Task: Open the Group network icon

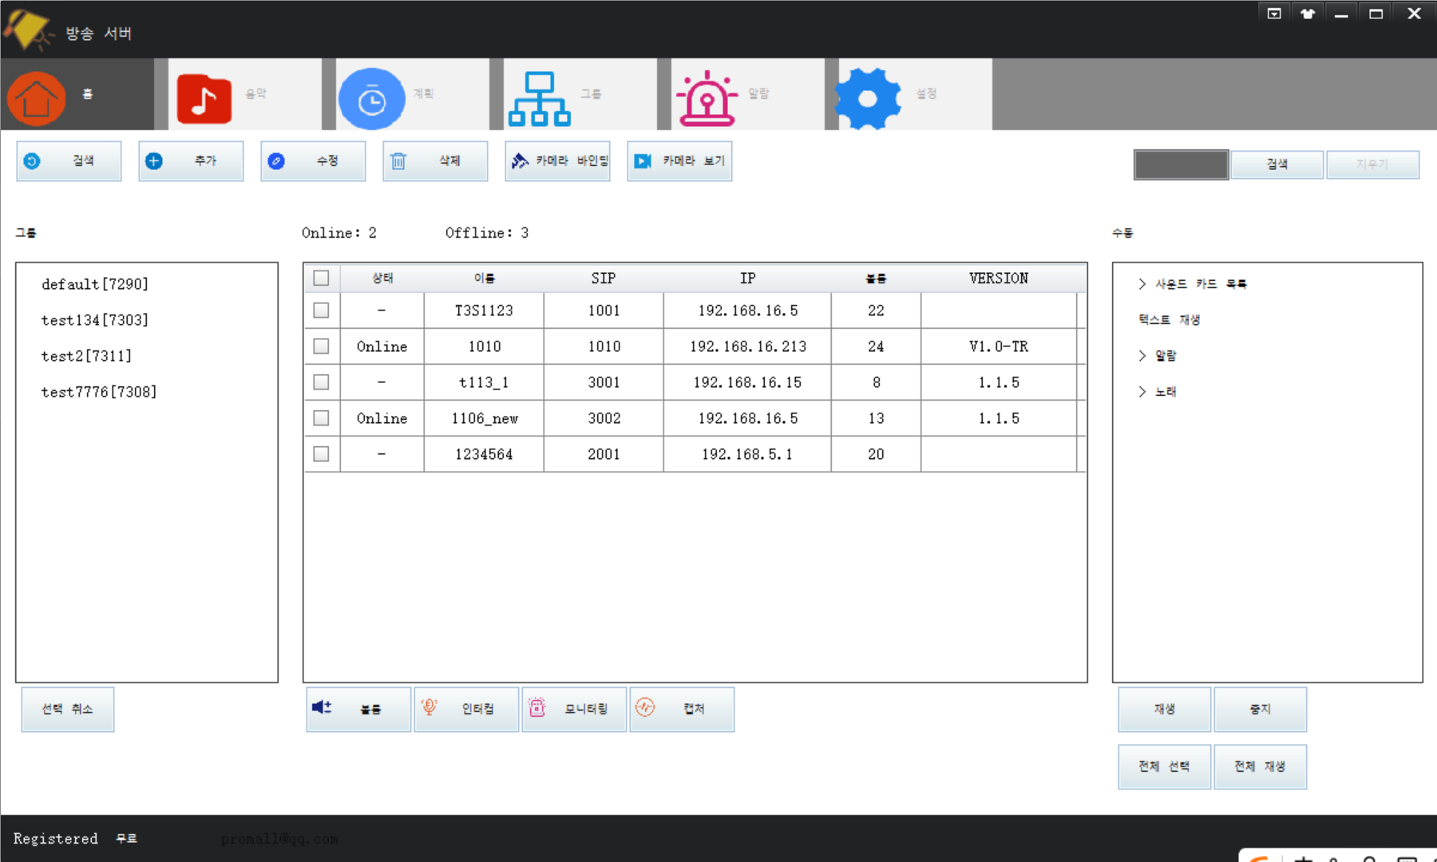Action: [540, 99]
